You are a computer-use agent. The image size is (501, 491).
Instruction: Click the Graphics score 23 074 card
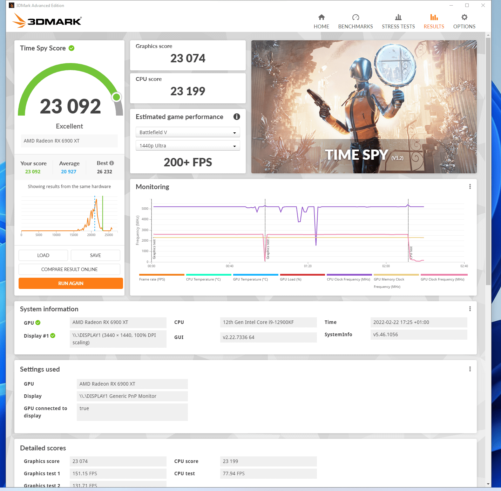188,55
